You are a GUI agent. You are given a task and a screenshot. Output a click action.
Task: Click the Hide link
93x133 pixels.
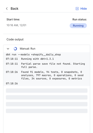pos(83,9)
